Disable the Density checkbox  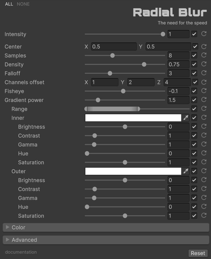[194, 64]
